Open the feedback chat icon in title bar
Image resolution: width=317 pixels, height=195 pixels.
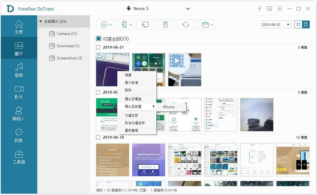click(x=269, y=9)
